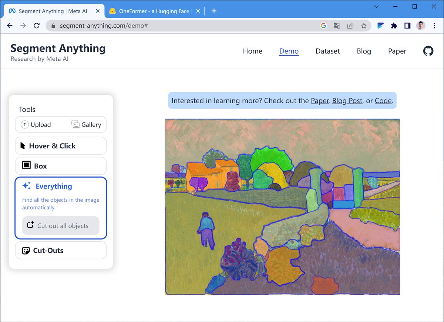This screenshot has width=444, height=322.
Task: Click the Blog Post link in banner
Action: 347,100
